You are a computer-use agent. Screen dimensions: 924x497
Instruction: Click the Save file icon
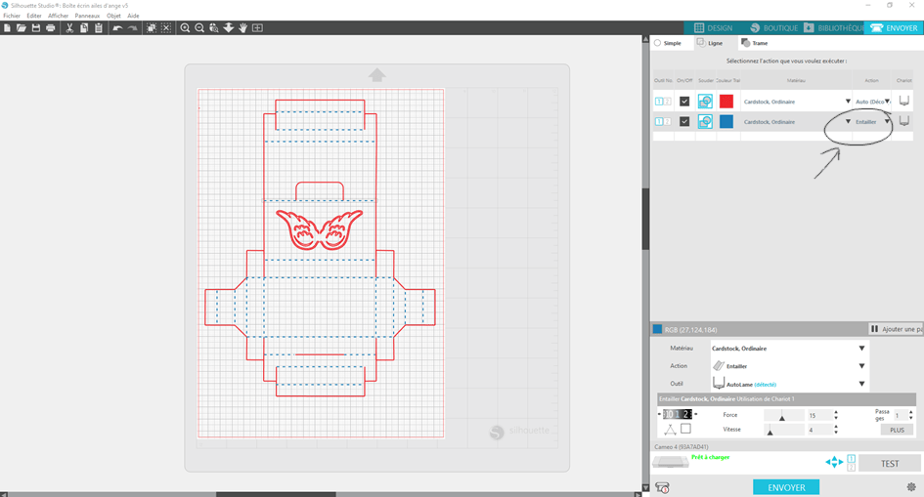(x=36, y=28)
